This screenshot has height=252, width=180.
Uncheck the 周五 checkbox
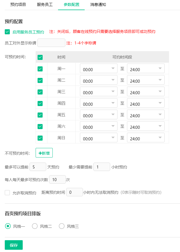[x=40, y=115]
